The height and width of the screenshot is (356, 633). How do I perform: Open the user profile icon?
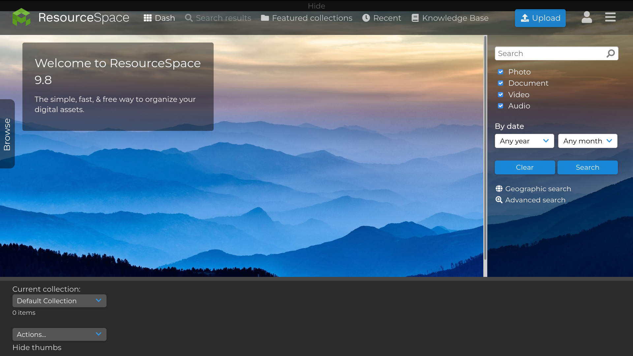pos(587,17)
